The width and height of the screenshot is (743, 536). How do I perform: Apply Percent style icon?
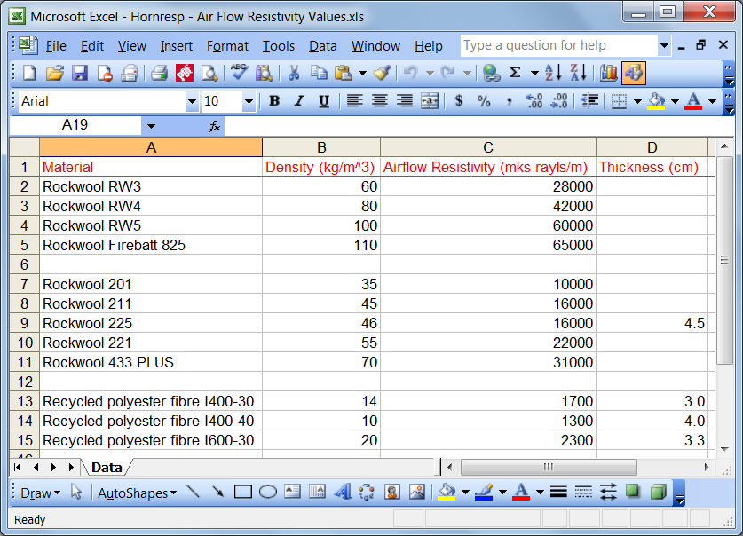(483, 101)
